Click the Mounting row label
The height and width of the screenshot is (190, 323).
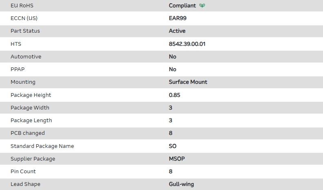(x=23, y=82)
